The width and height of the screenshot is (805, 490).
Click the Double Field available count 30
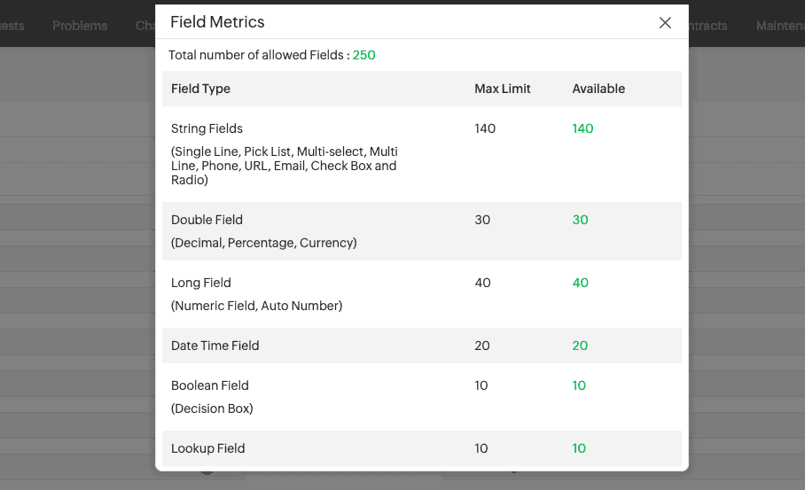click(x=581, y=220)
